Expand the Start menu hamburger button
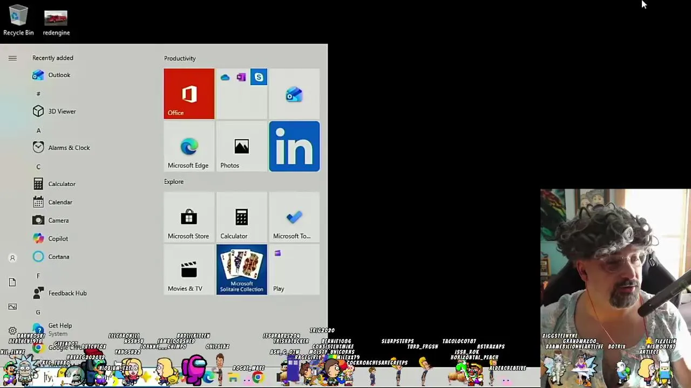Screen dimensions: 691x388 pos(12,58)
